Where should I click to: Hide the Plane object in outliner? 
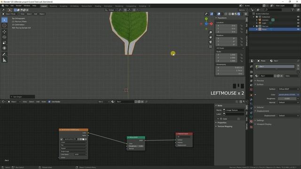(x=298, y=29)
